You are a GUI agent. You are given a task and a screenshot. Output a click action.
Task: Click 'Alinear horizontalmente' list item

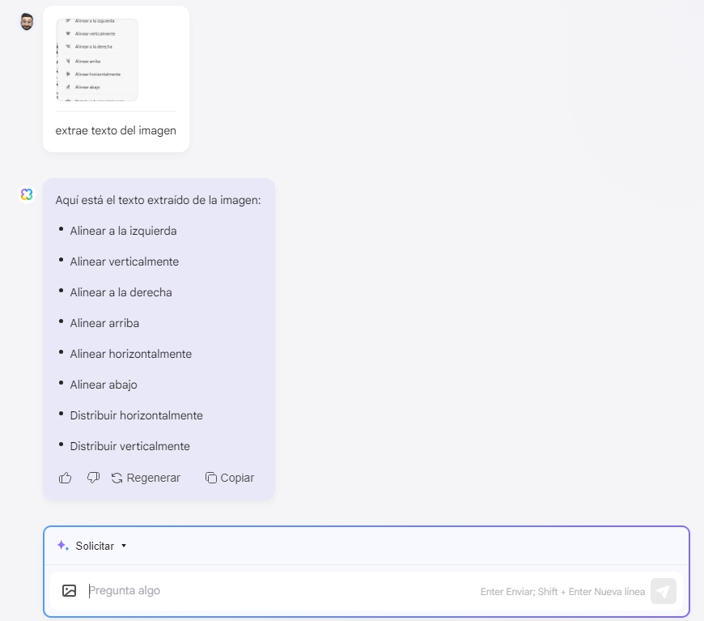130,354
